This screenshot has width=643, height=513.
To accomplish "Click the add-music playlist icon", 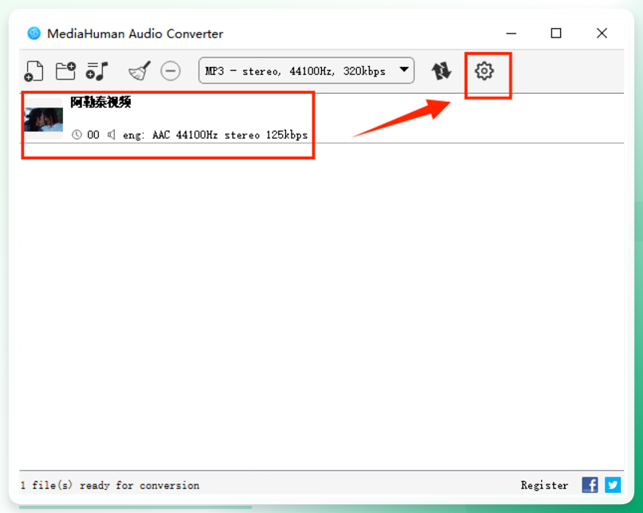I will point(96,71).
